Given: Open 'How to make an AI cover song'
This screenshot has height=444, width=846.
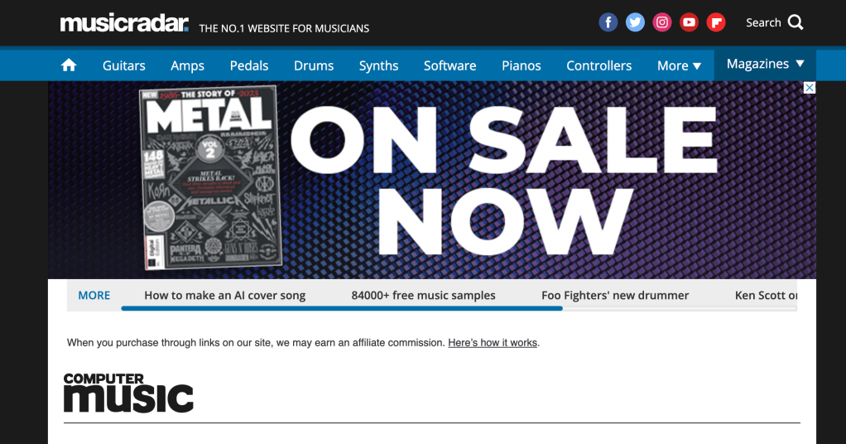Looking at the screenshot, I should click(225, 296).
